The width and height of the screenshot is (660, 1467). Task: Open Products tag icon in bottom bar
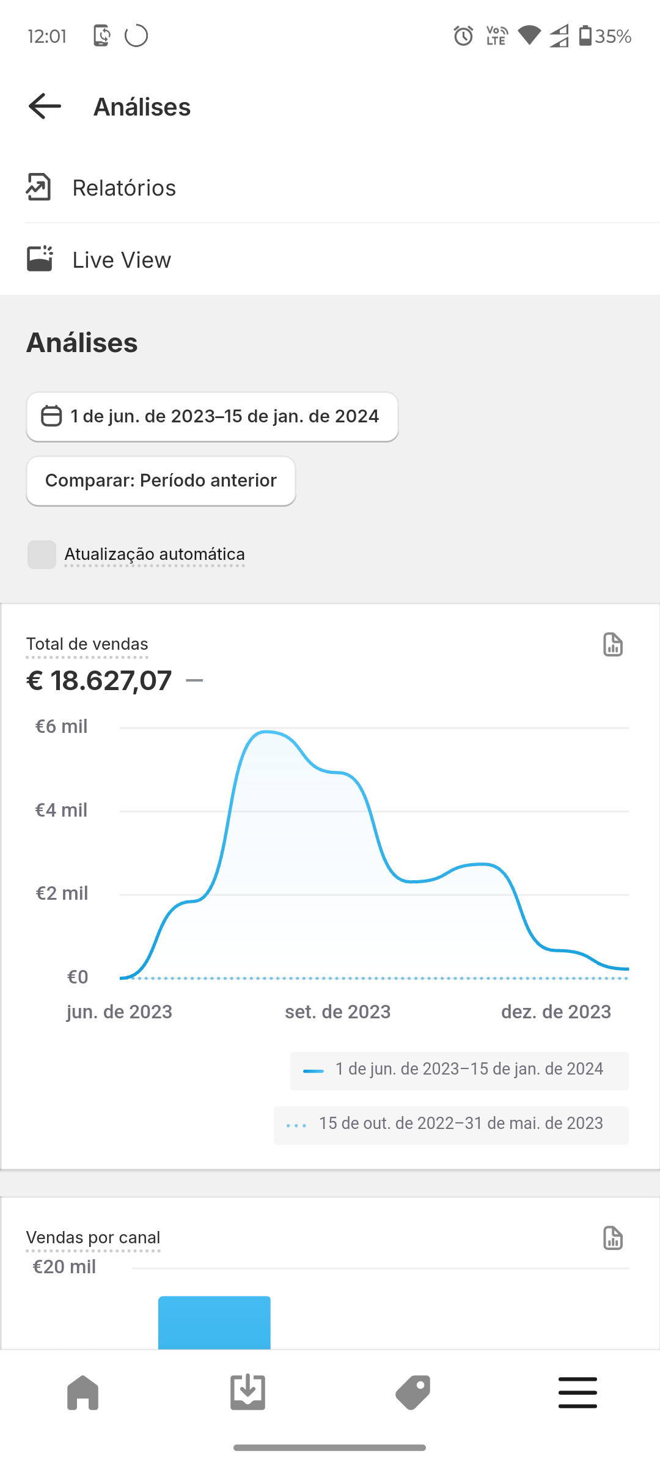[413, 1392]
